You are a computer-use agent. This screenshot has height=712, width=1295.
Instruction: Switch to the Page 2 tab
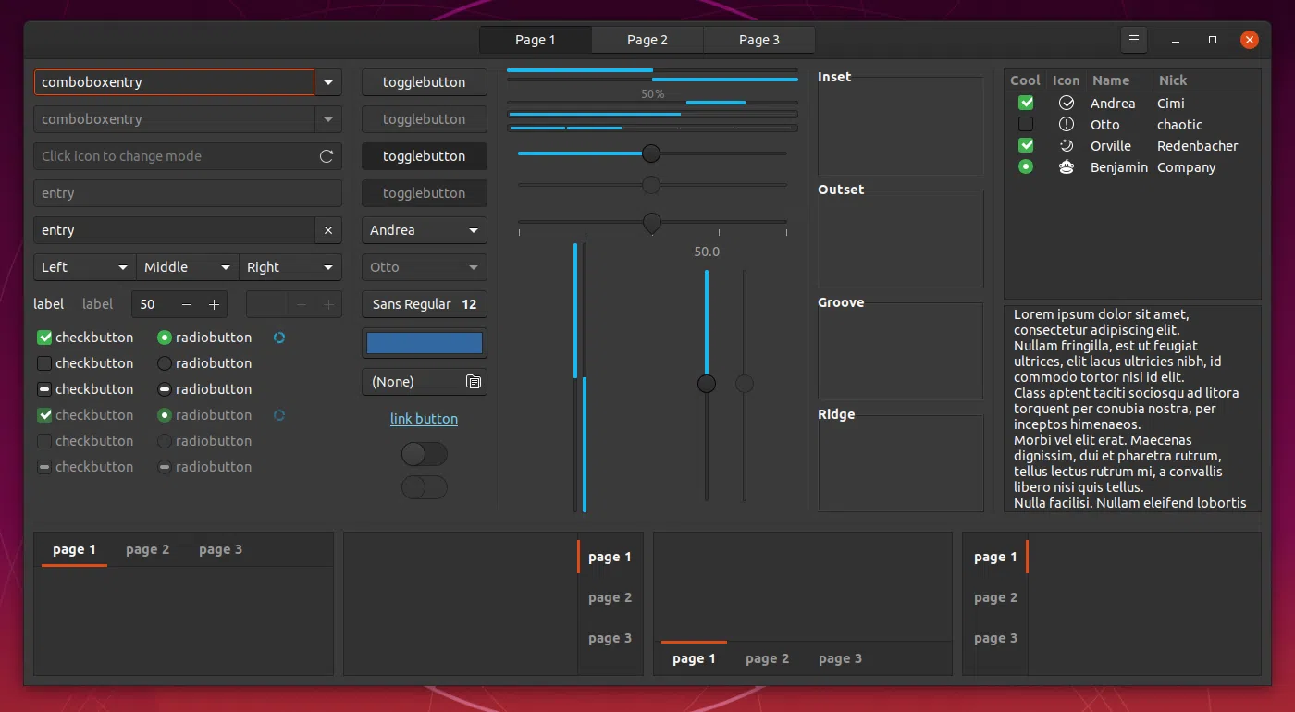pos(647,40)
